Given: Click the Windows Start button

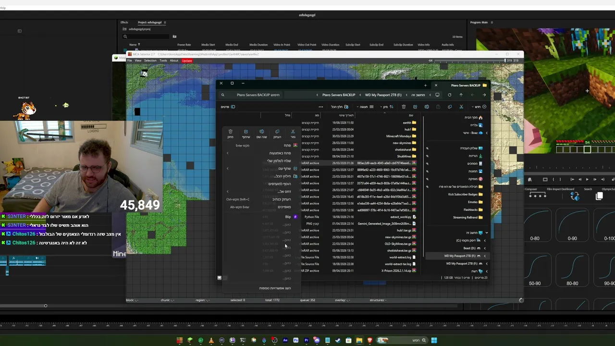Looking at the screenshot, I should pyautogui.click(x=434, y=340).
